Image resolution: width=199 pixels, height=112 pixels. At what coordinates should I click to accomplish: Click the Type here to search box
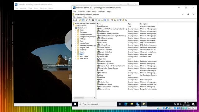pos(97,104)
